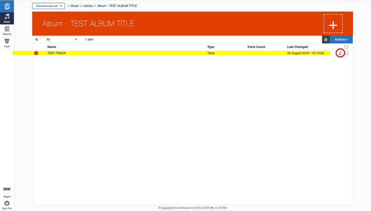
Task: Click the red status dot for TEST TRACK
Action: [x=36, y=53]
